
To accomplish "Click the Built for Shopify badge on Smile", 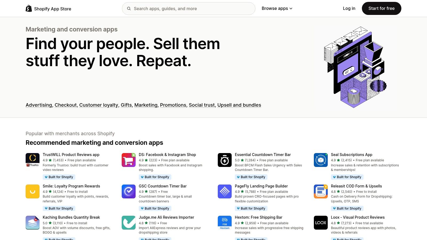I will click(59, 208).
